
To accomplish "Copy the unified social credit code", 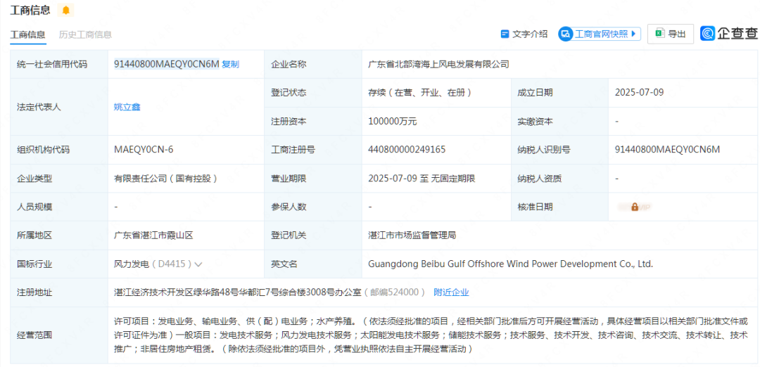I will click(231, 64).
